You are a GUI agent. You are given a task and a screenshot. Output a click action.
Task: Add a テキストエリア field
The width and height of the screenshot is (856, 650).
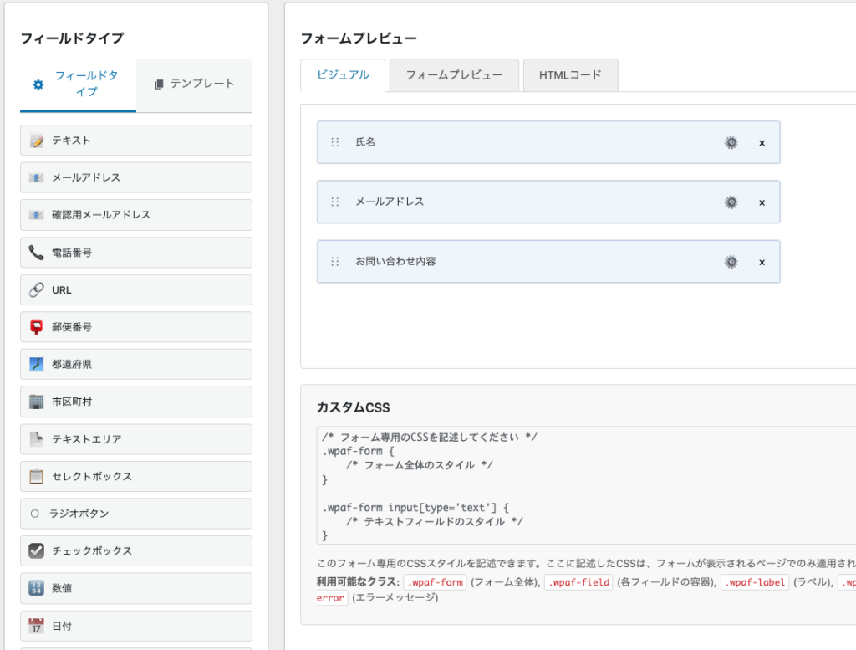pos(136,438)
